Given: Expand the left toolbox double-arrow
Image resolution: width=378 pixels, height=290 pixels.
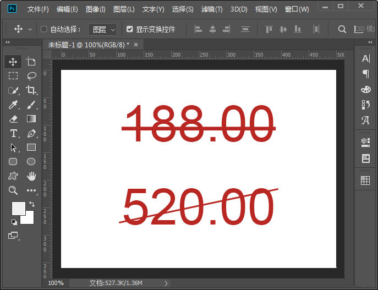Looking at the screenshot, I should point(8,42).
